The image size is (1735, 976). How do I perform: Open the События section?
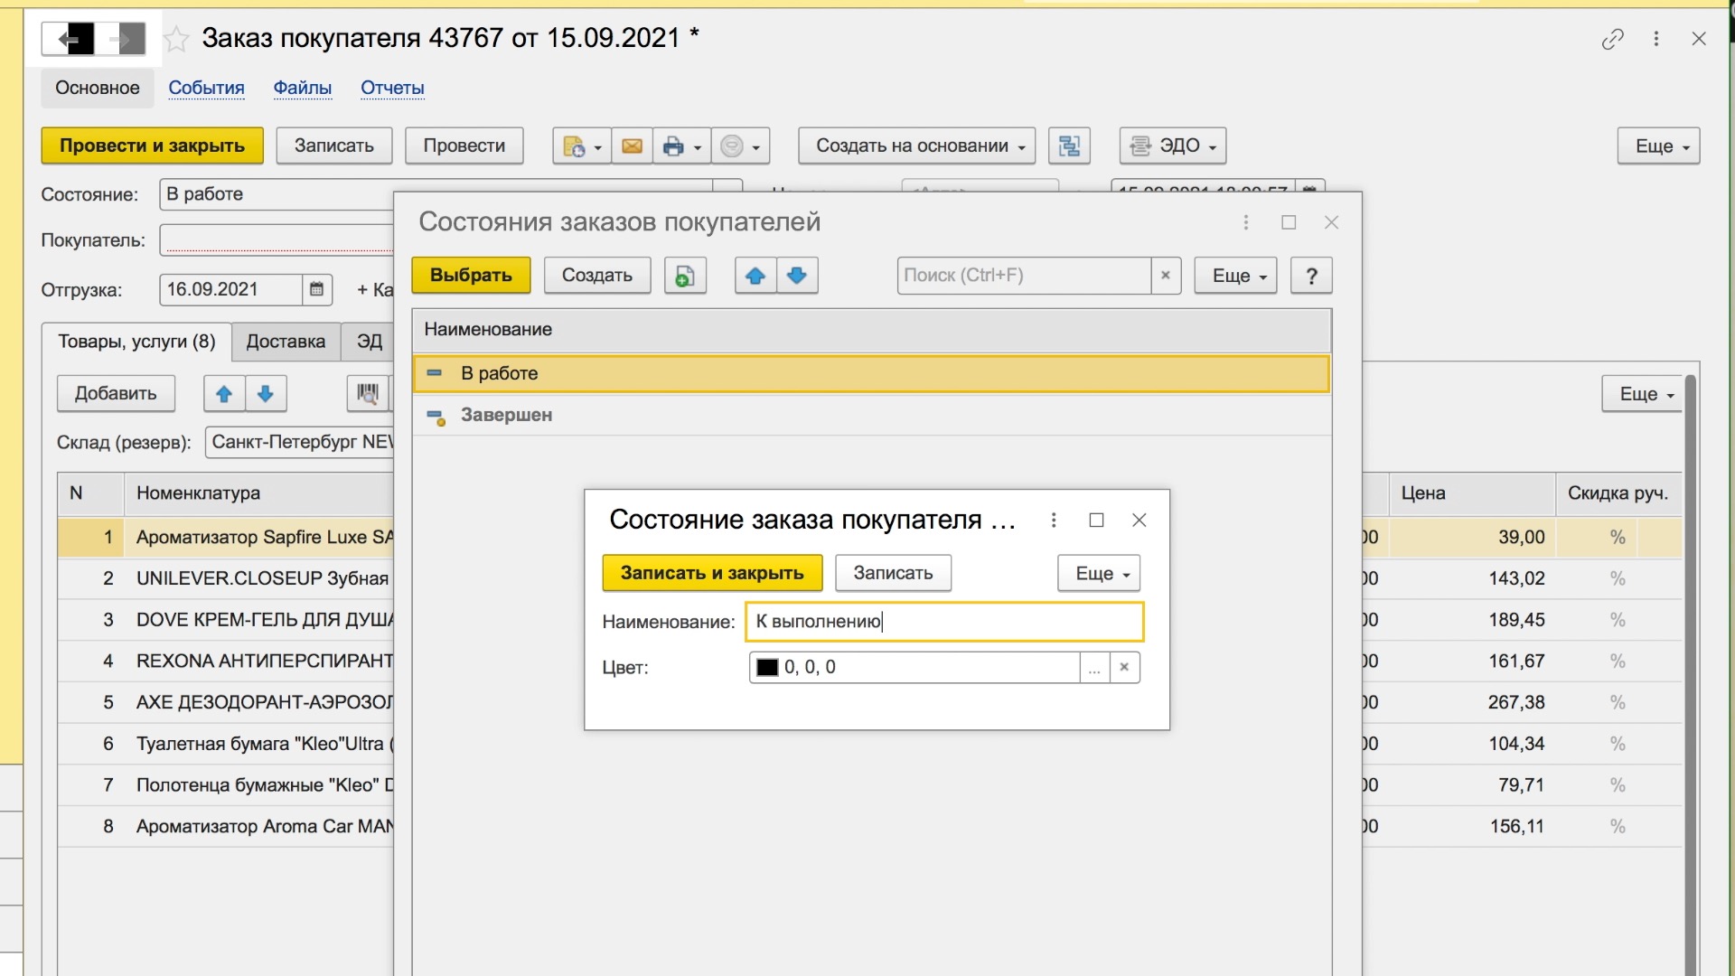click(x=207, y=88)
